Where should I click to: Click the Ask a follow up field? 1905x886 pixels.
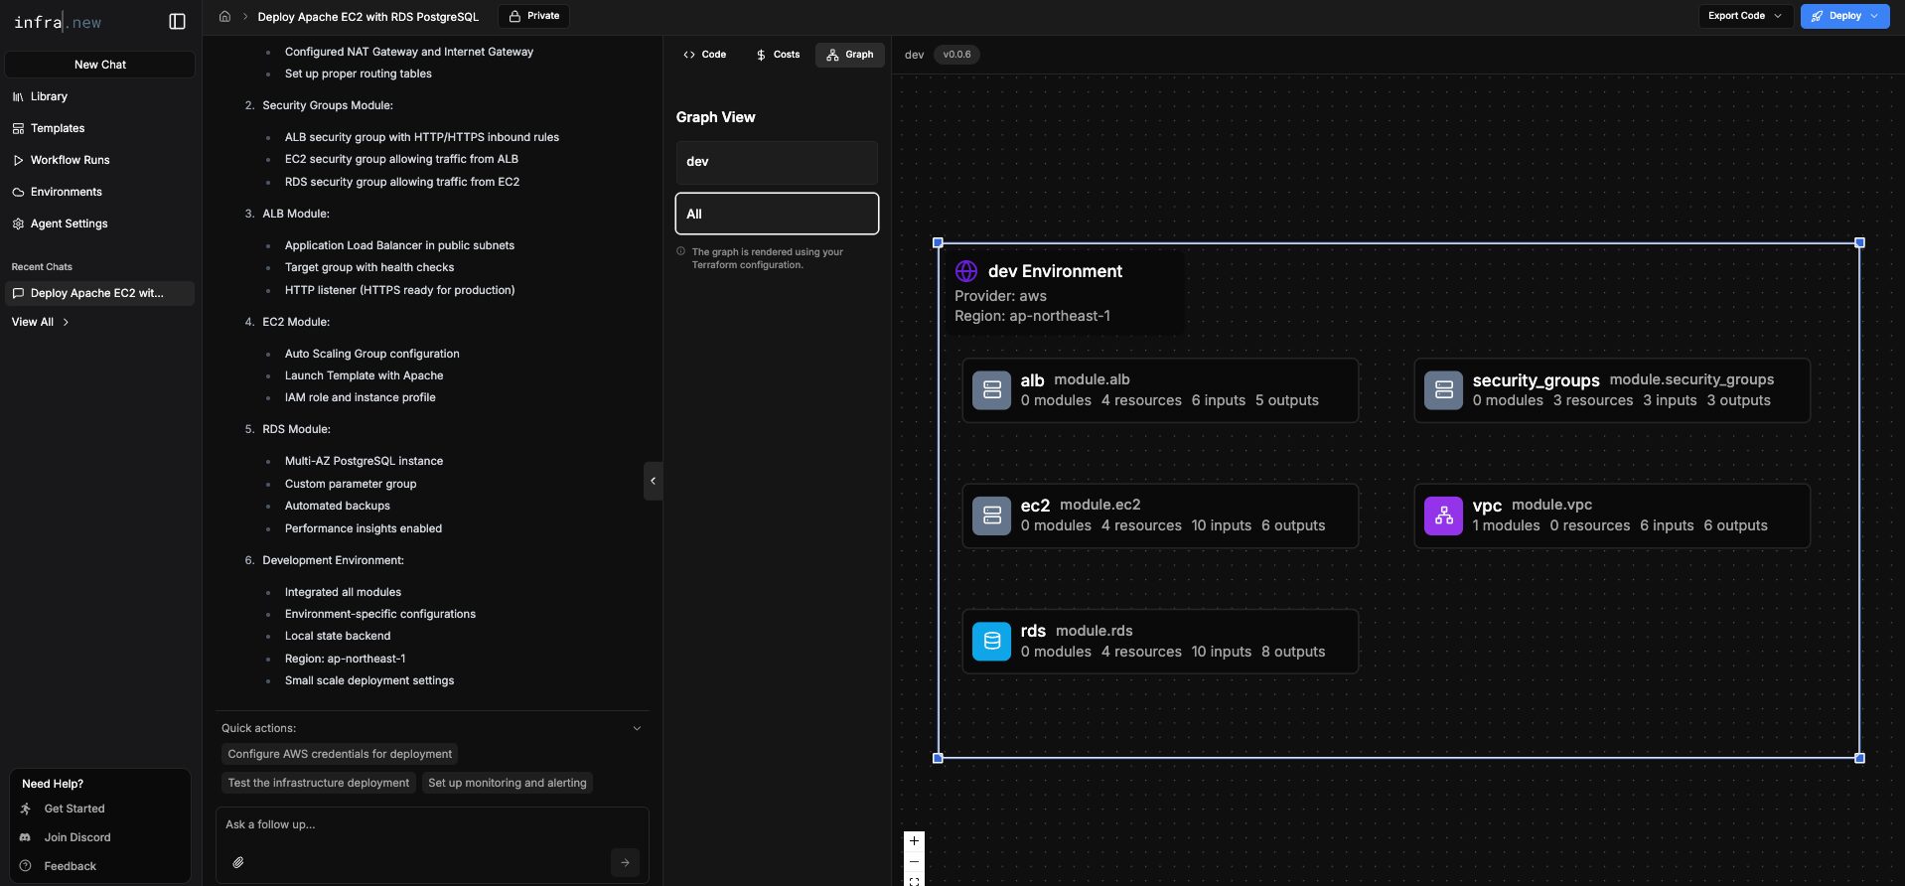432,824
